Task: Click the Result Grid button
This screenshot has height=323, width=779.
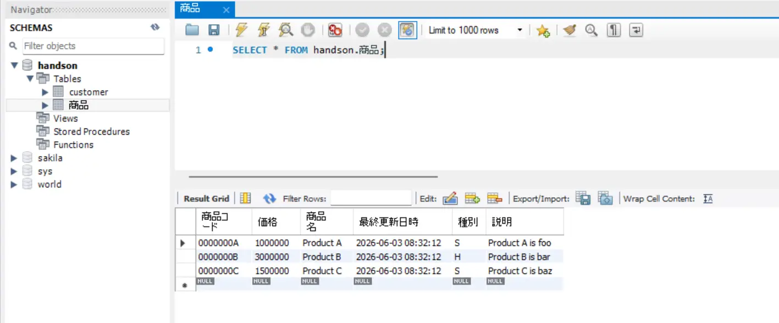Action: point(206,199)
